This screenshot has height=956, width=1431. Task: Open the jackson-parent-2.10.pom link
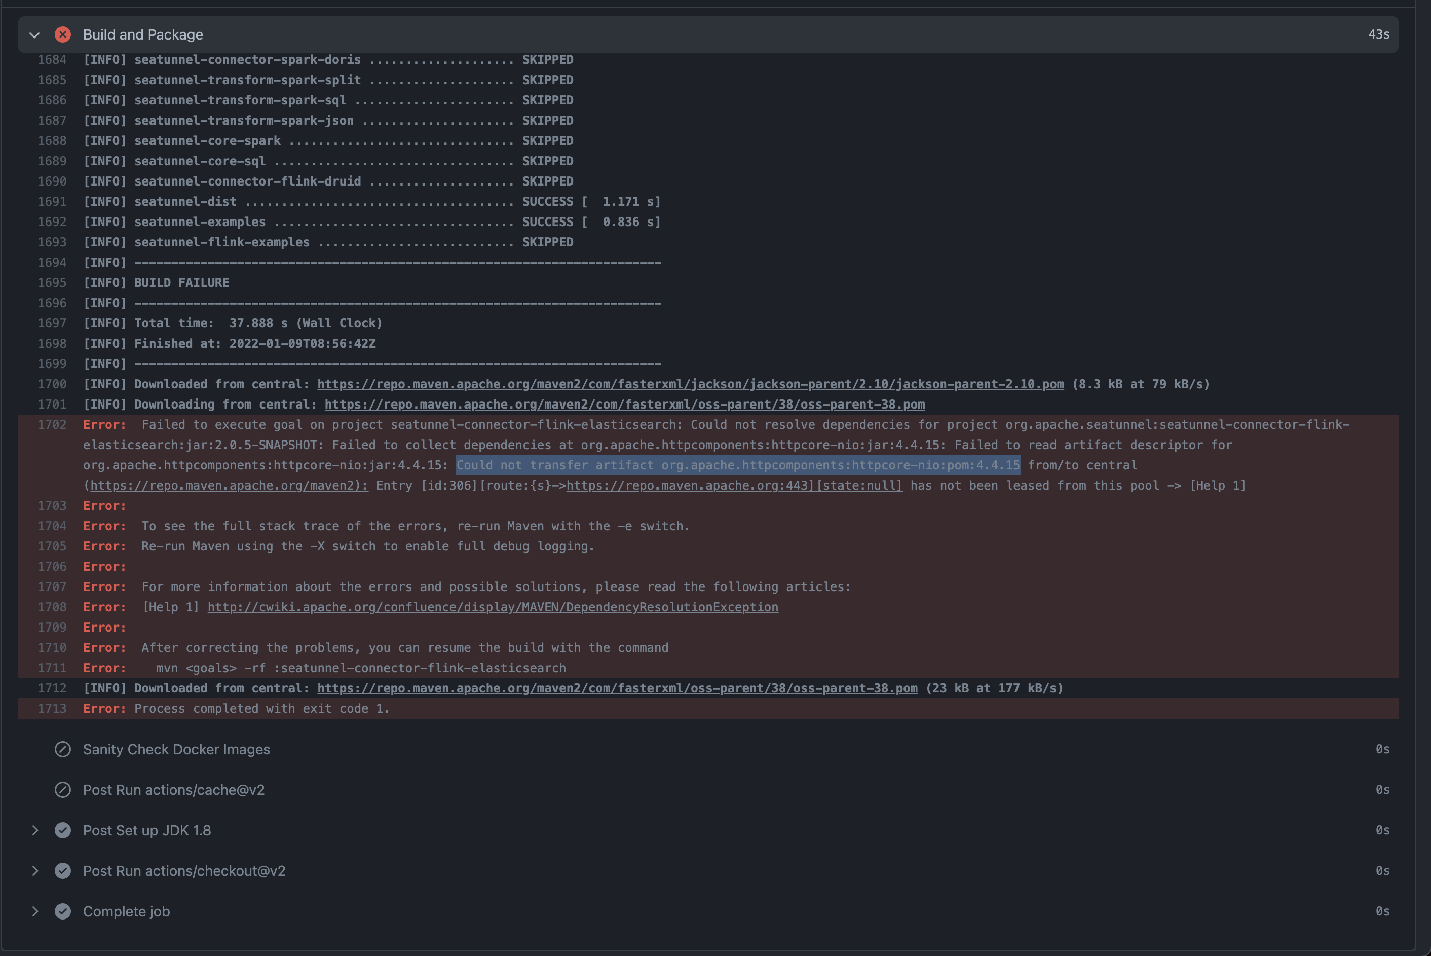click(690, 384)
